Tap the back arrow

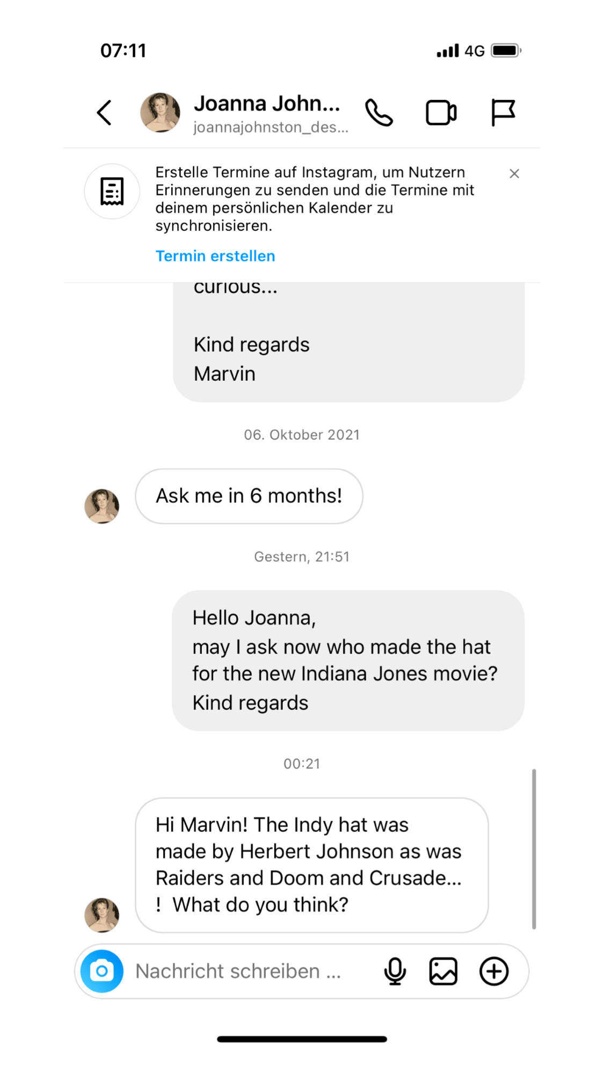105,113
